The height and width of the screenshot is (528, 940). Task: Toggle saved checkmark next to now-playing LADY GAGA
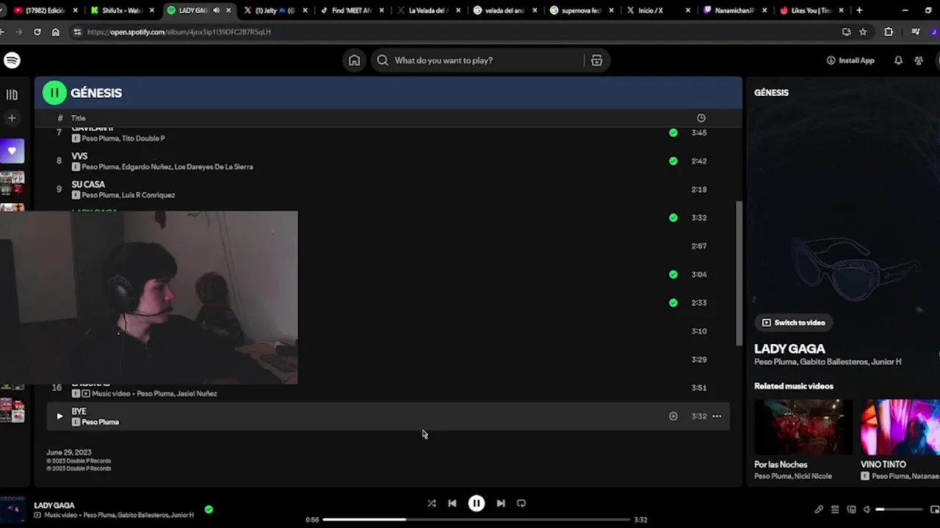[x=209, y=509]
